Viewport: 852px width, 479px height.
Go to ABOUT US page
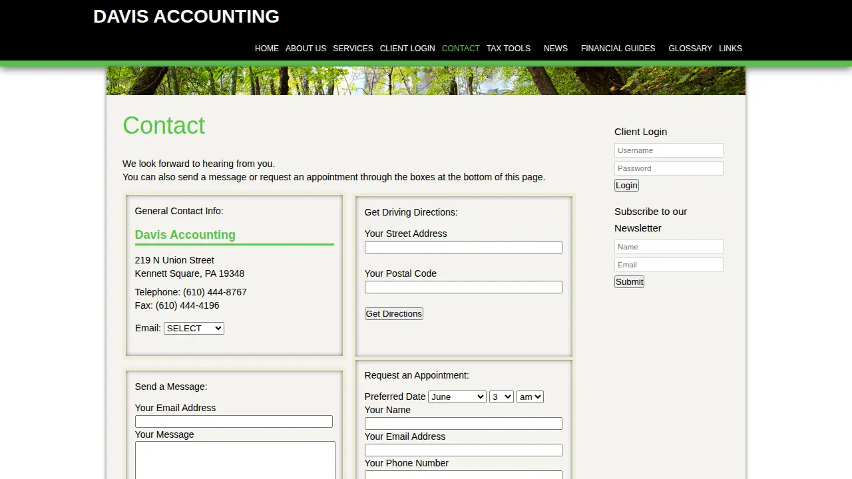click(x=306, y=49)
